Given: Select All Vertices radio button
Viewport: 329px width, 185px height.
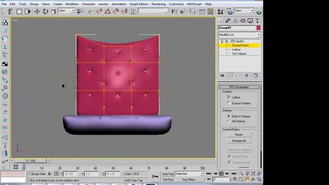Looking at the screenshot, I should [x=229, y=121].
